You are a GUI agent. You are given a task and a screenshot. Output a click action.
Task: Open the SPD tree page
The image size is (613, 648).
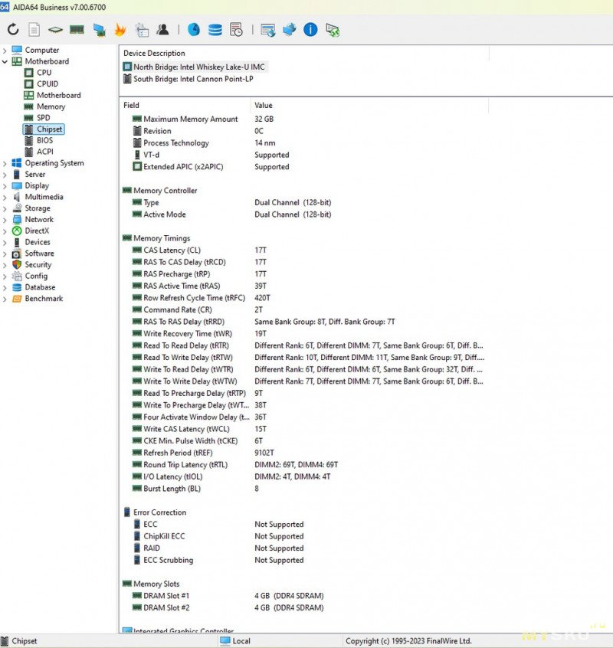coord(43,118)
